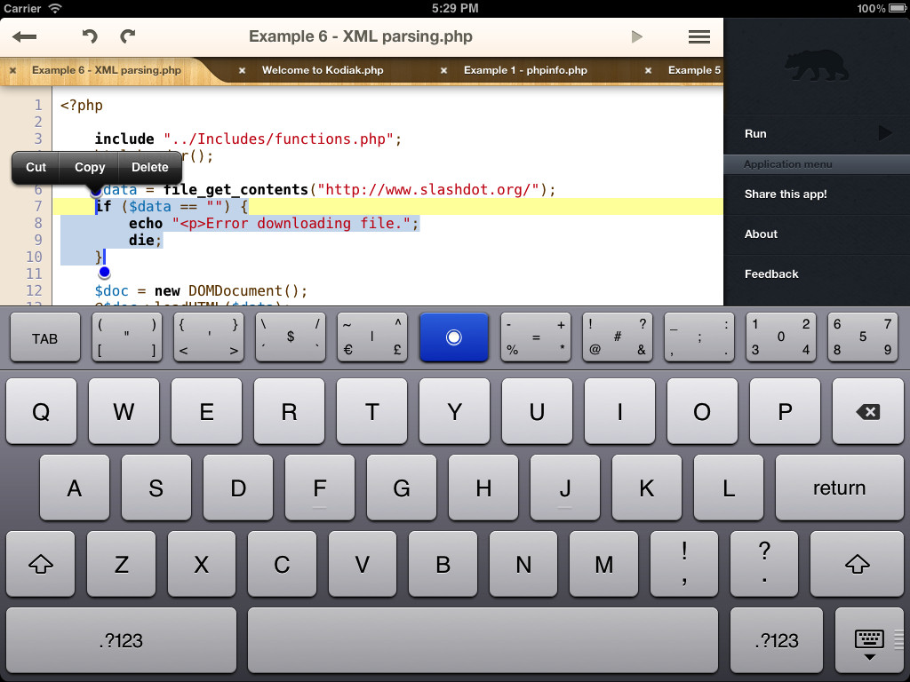
Task: Switch to the Welcome to Kodiak.php tab
Action: 322,70
